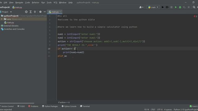The width and height of the screenshot is (198, 111).
Task: Open the Problems tool window
Action: (33, 106)
